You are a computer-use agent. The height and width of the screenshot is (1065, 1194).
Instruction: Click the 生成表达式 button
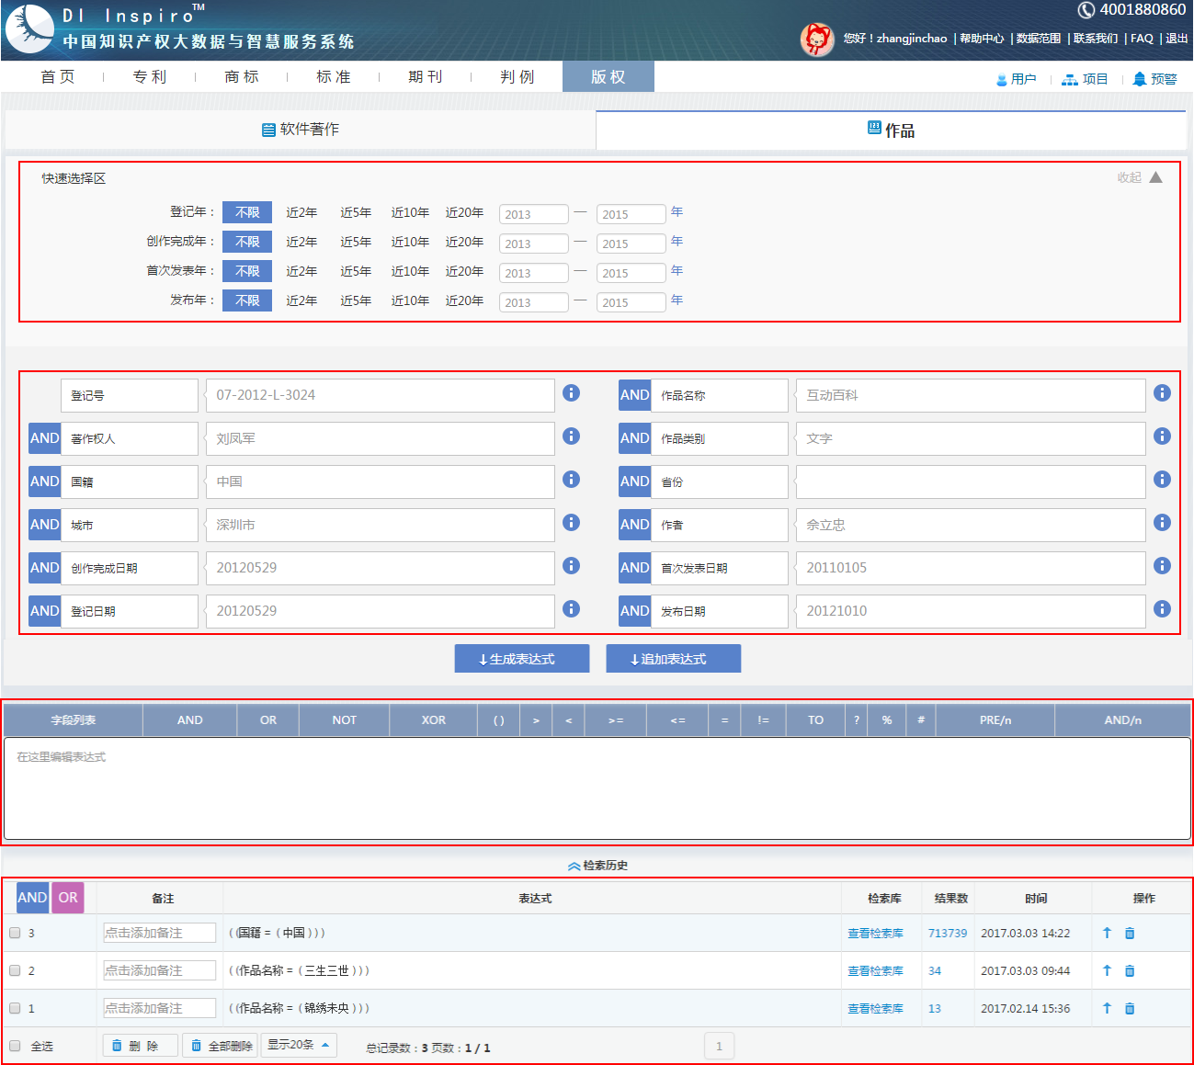coord(521,659)
